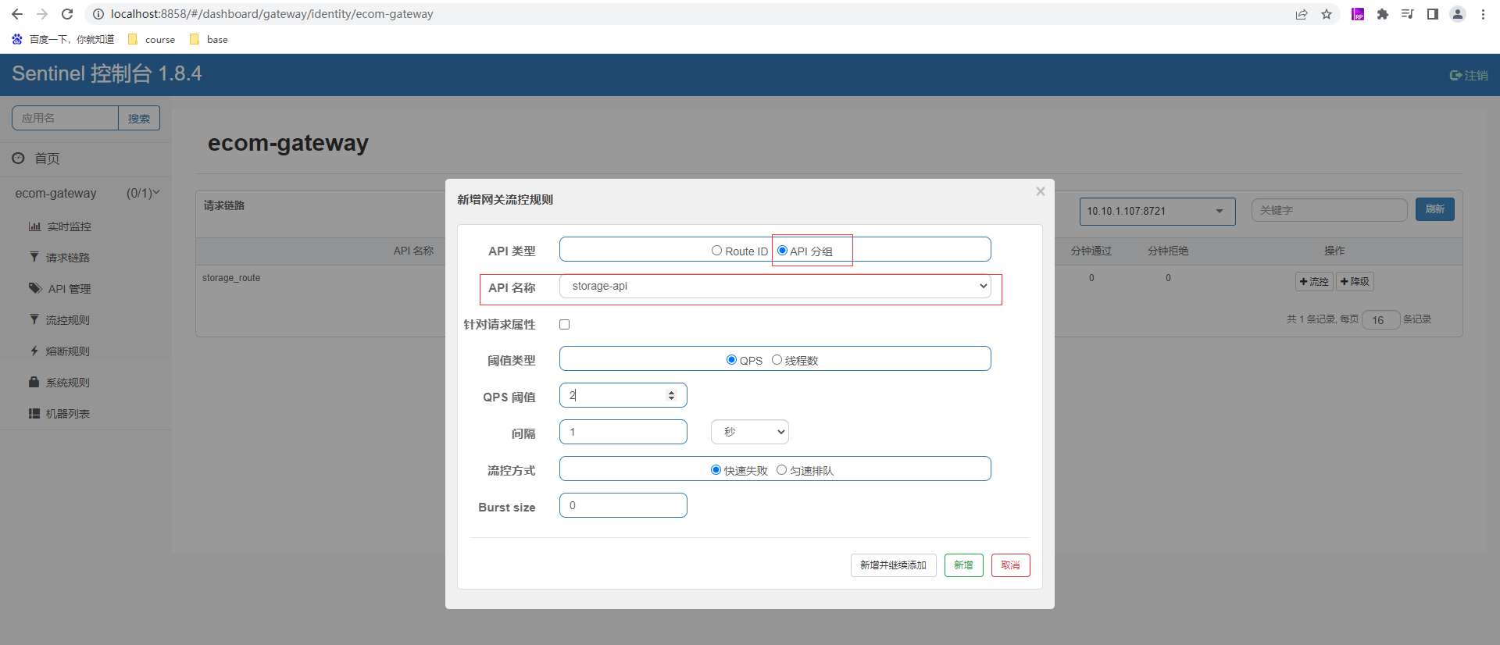Viewport: 1500px width, 645px height.
Task: Click the share page icon
Action: [x=1302, y=14]
